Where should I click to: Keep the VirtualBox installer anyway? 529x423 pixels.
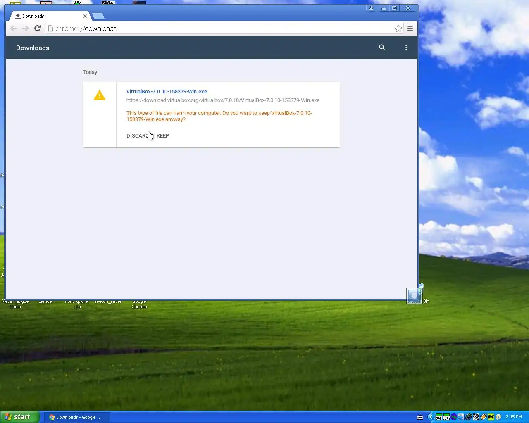[163, 136]
